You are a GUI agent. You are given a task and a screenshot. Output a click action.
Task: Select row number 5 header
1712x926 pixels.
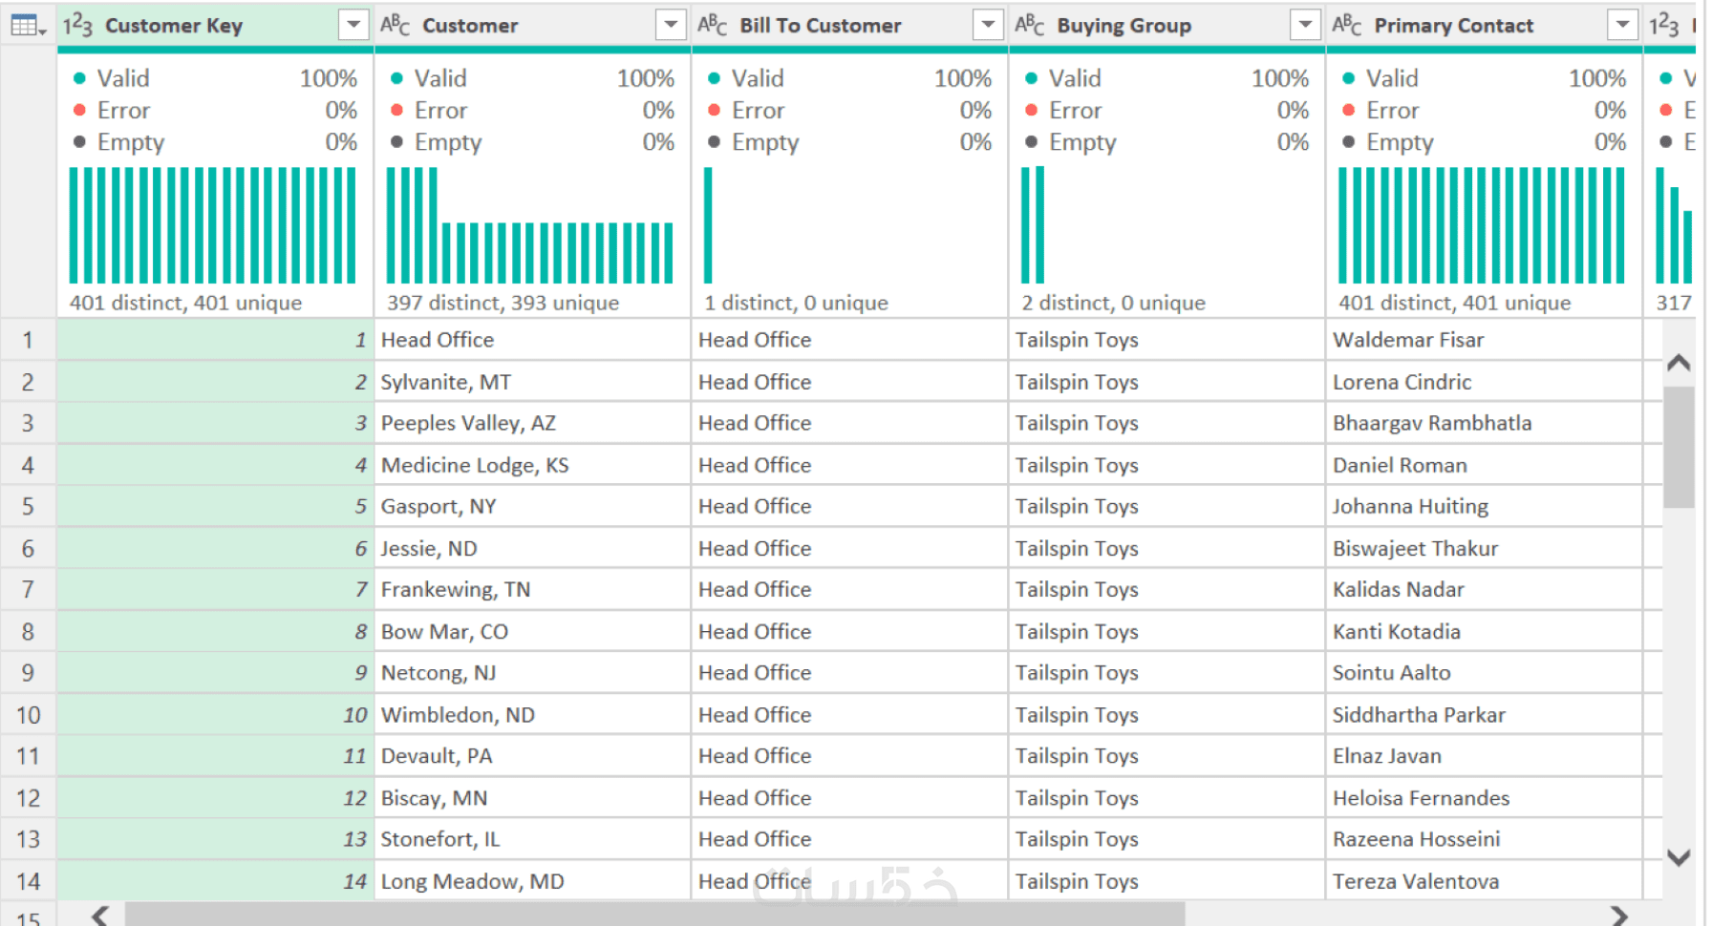[28, 507]
